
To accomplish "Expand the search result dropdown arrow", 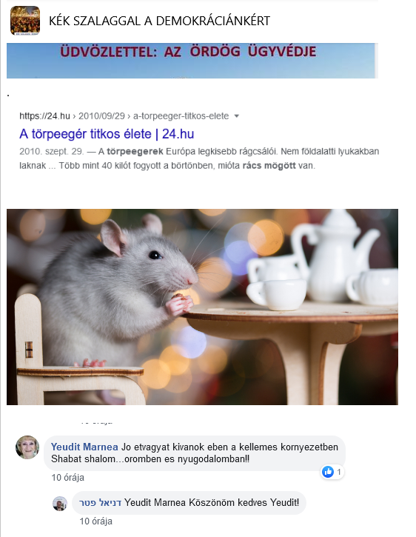I will pos(236,116).
